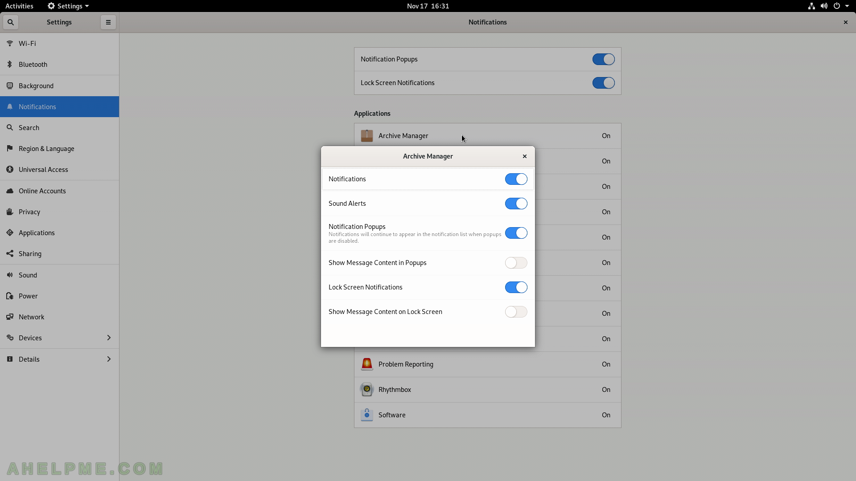
Task: Click the Universal Access icon
Action: (x=10, y=169)
